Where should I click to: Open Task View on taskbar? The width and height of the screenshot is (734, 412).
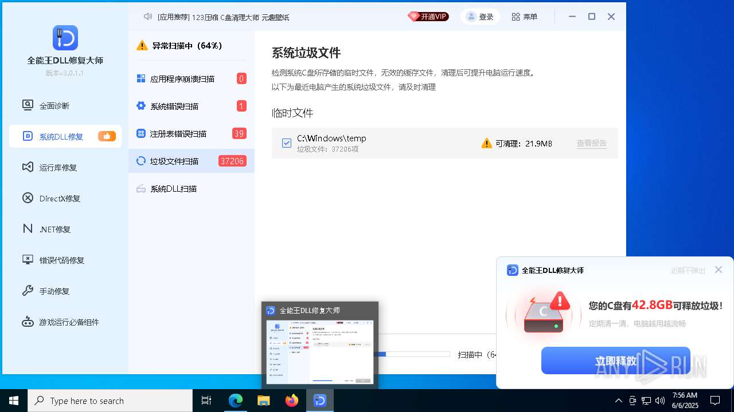pyautogui.click(x=206, y=401)
